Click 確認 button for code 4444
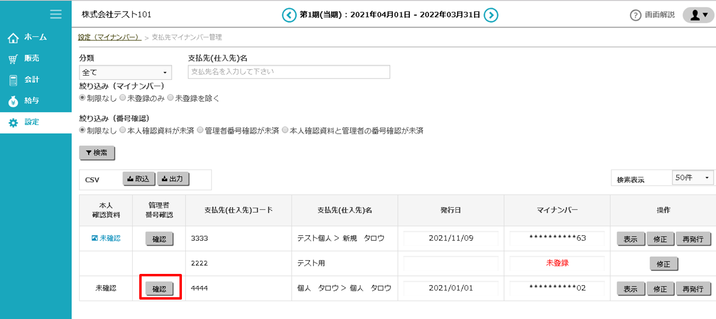 pyautogui.click(x=160, y=289)
